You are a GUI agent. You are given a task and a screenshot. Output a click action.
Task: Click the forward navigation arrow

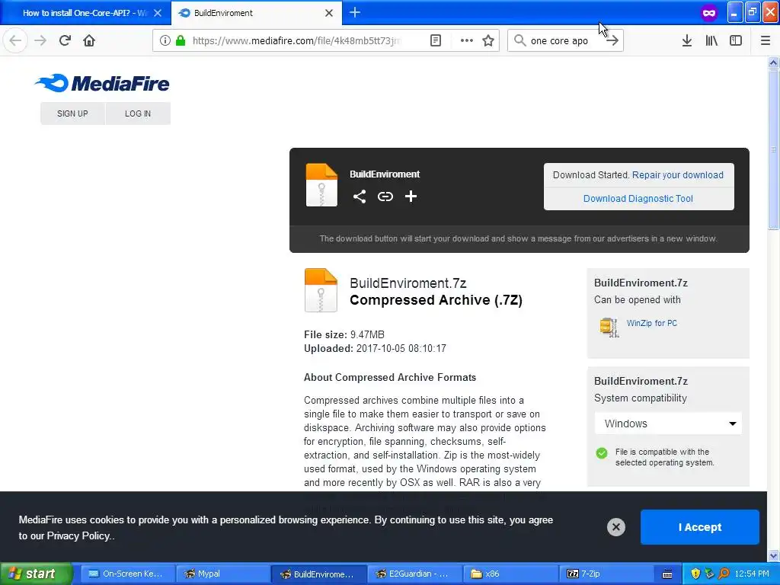coord(40,40)
